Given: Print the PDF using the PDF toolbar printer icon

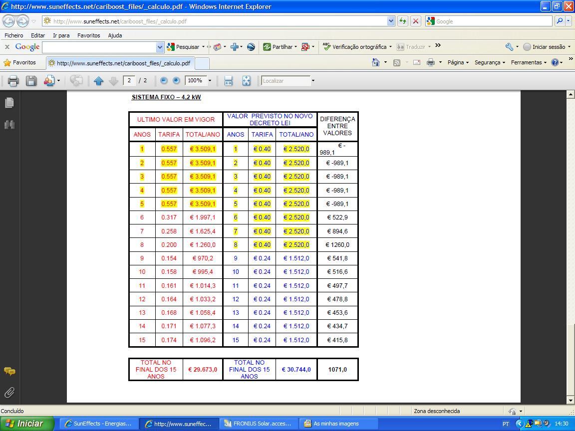Looking at the screenshot, I should 13,81.
